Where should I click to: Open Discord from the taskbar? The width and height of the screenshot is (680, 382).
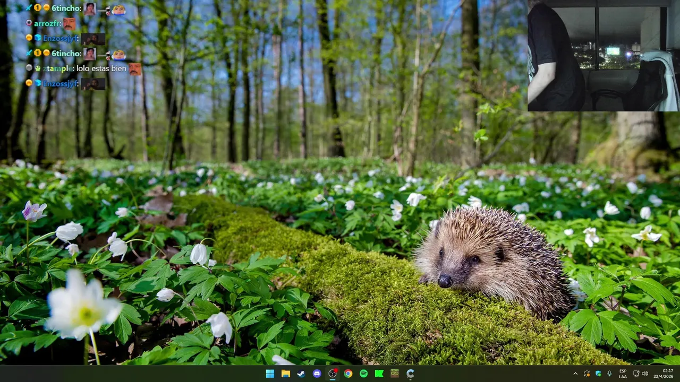317,374
